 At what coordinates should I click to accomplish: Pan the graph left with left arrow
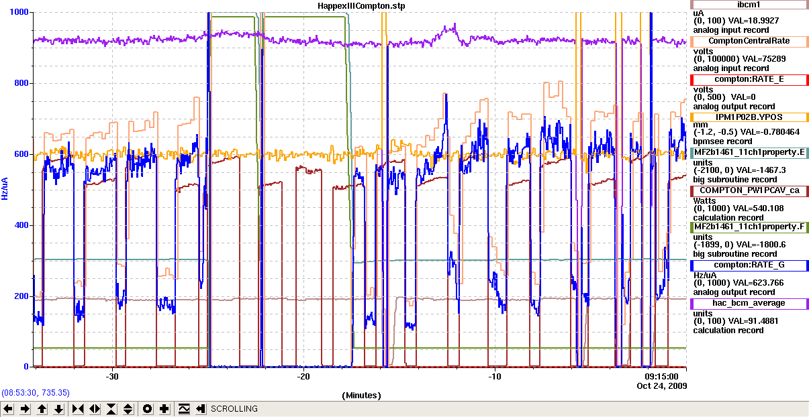tap(9, 408)
